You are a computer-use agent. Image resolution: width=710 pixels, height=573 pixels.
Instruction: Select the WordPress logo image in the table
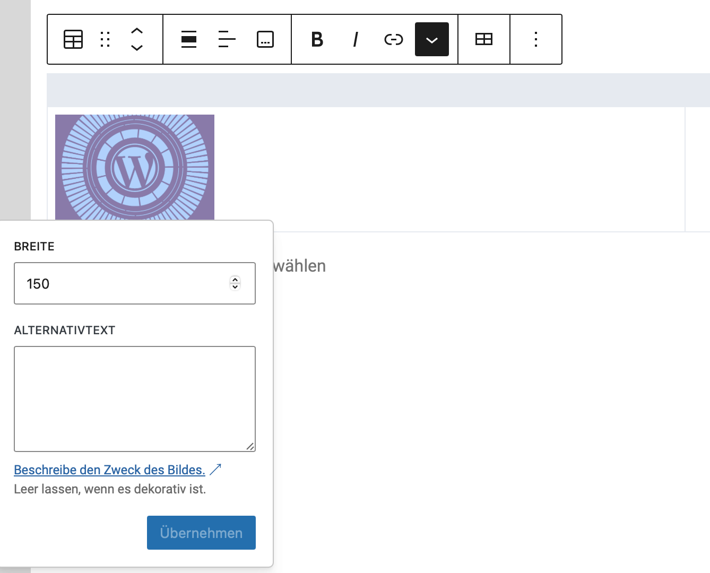135,167
